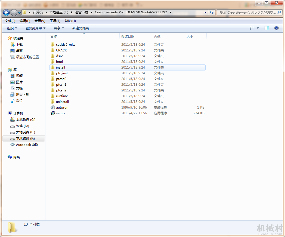Click the setup file name text
The height and width of the screenshot is (237, 285).
pyautogui.click(x=60, y=113)
